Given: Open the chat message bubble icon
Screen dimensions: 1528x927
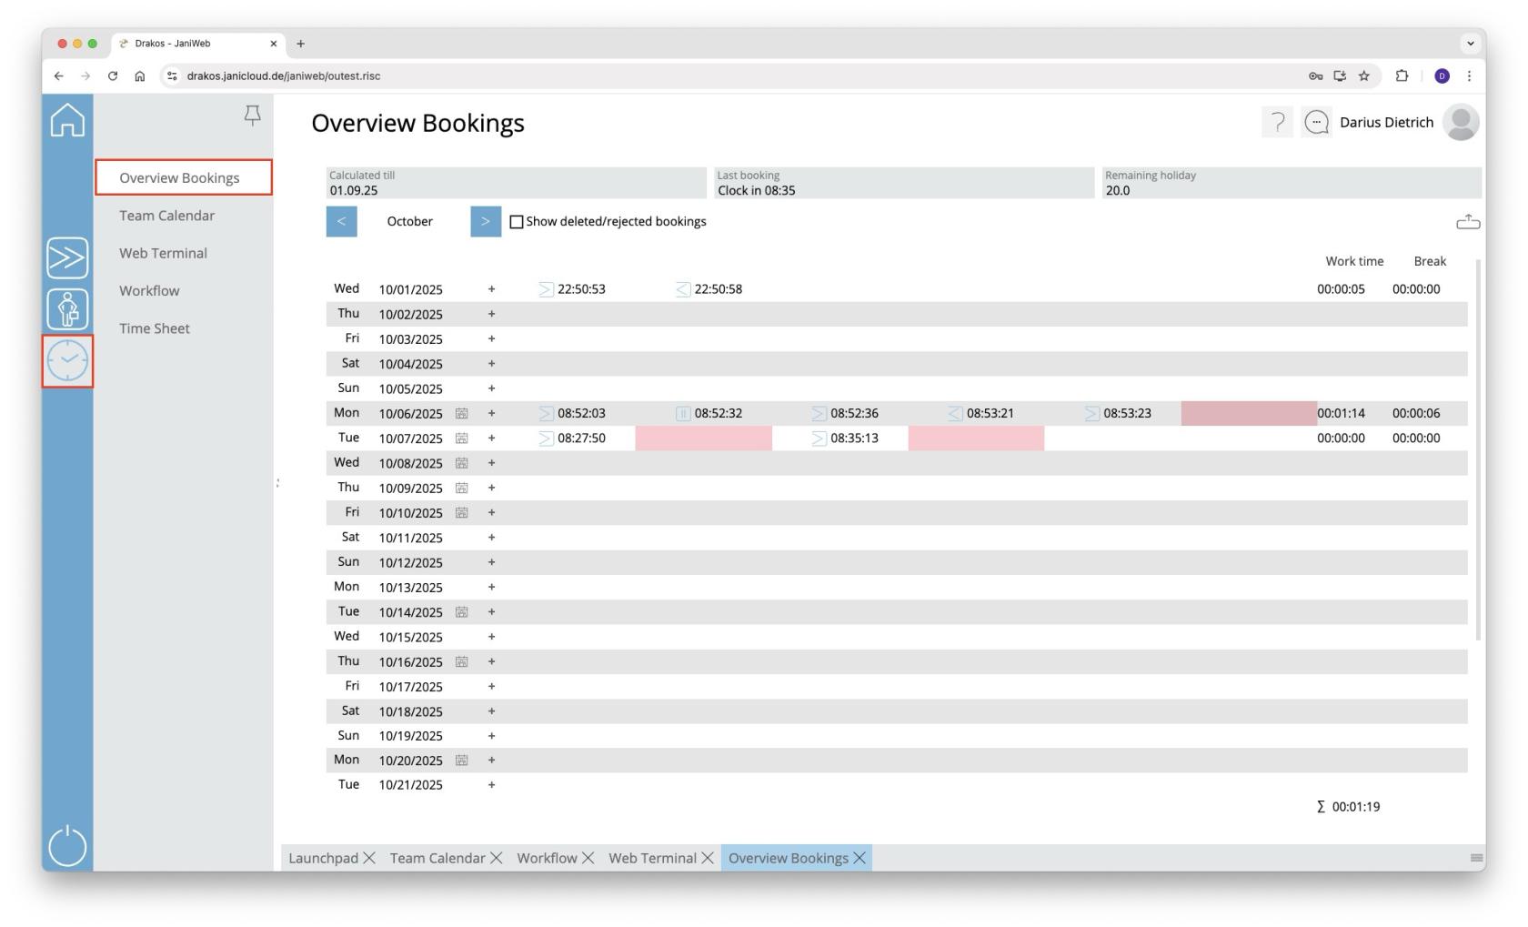Looking at the screenshot, I should point(1316,122).
